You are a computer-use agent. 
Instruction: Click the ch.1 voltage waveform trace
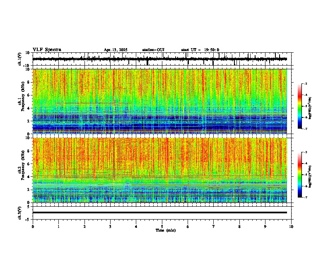[159, 59]
